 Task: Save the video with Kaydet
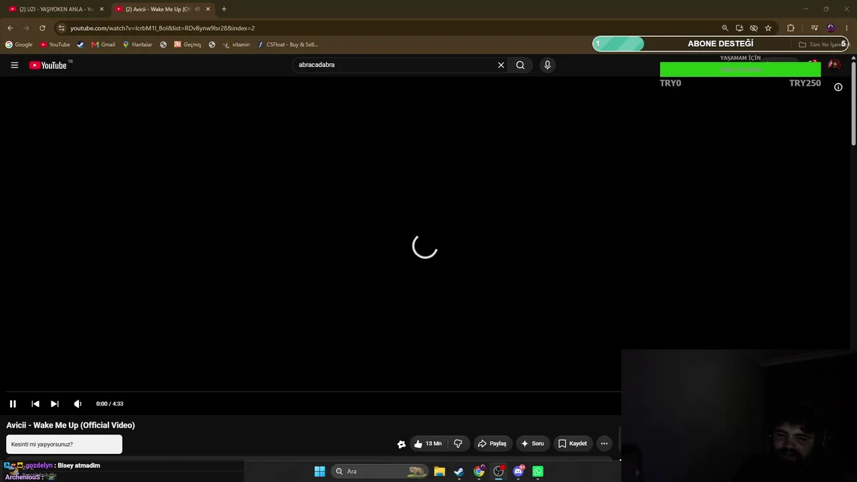(572, 443)
